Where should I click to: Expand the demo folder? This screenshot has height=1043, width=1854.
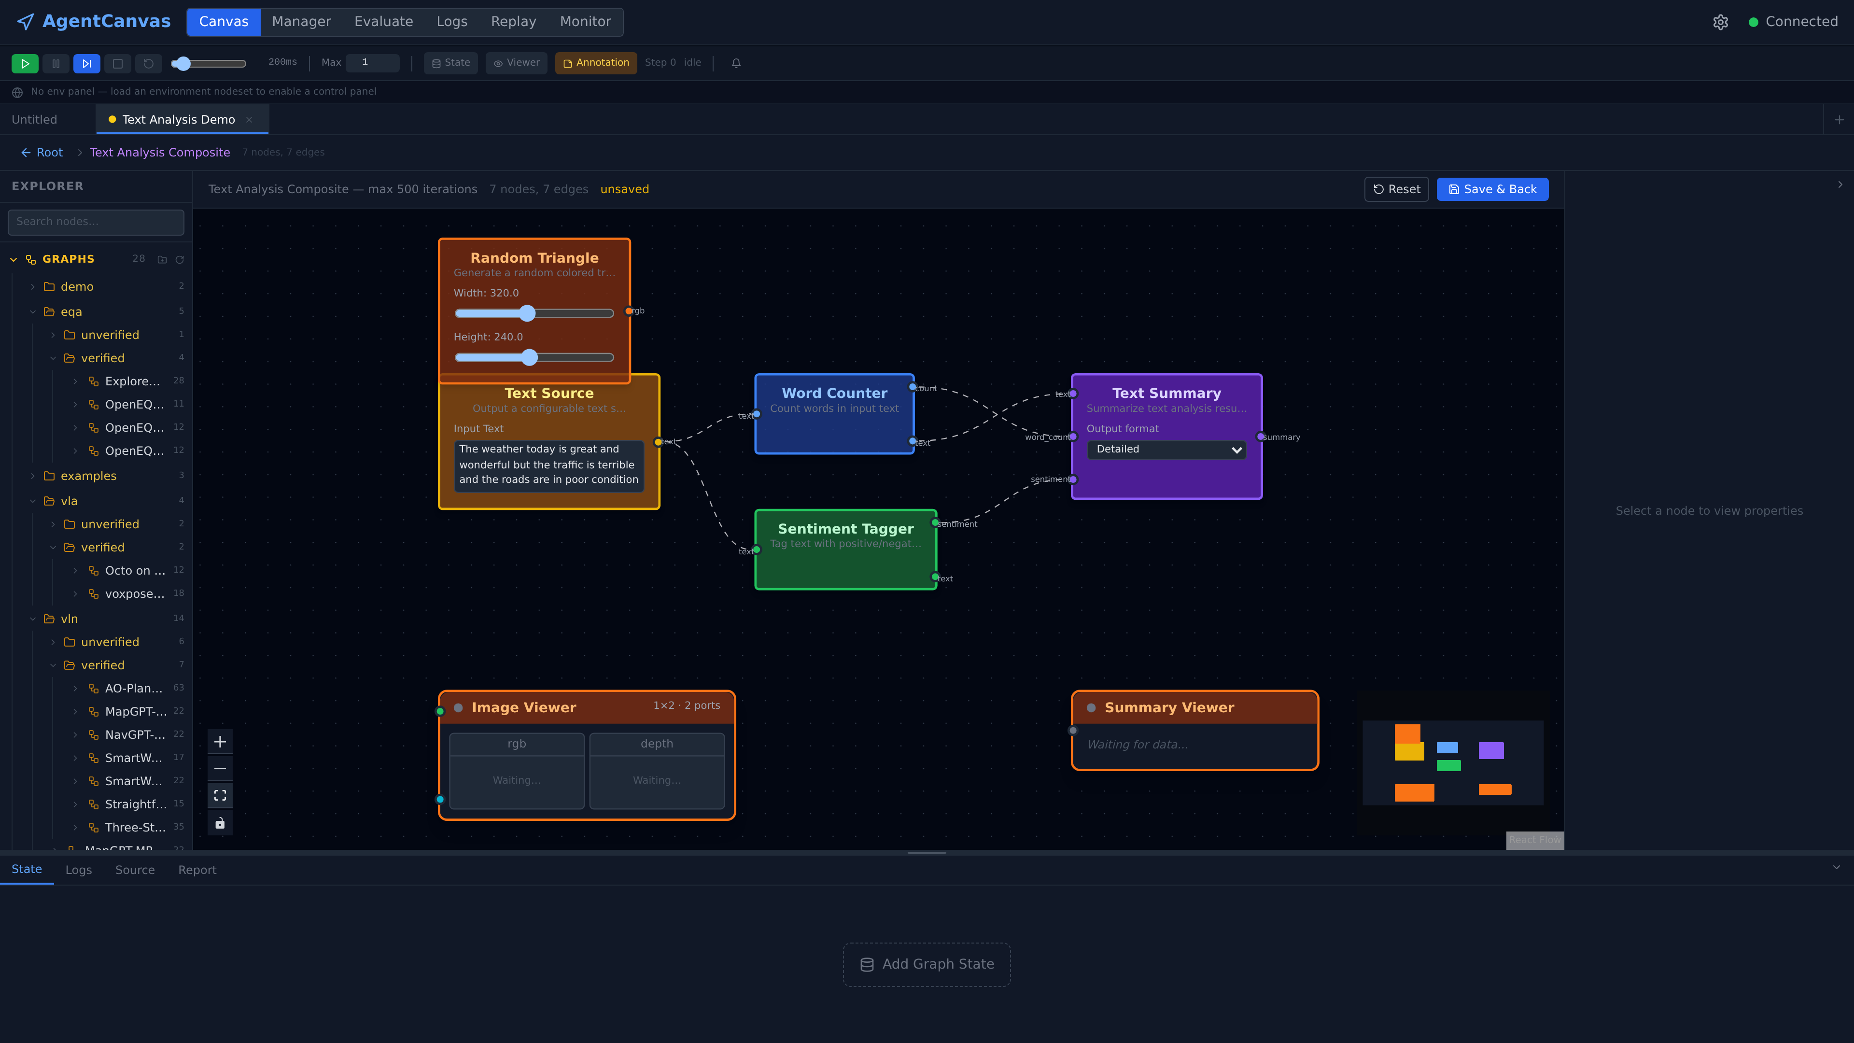32,286
